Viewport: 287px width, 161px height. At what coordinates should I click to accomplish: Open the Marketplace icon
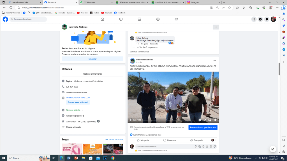[139, 19]
